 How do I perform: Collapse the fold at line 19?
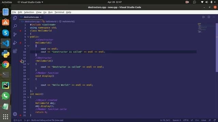[x=28, y=79]
